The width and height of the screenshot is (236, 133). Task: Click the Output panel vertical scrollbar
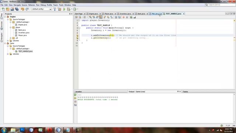[x=234, y=108]
